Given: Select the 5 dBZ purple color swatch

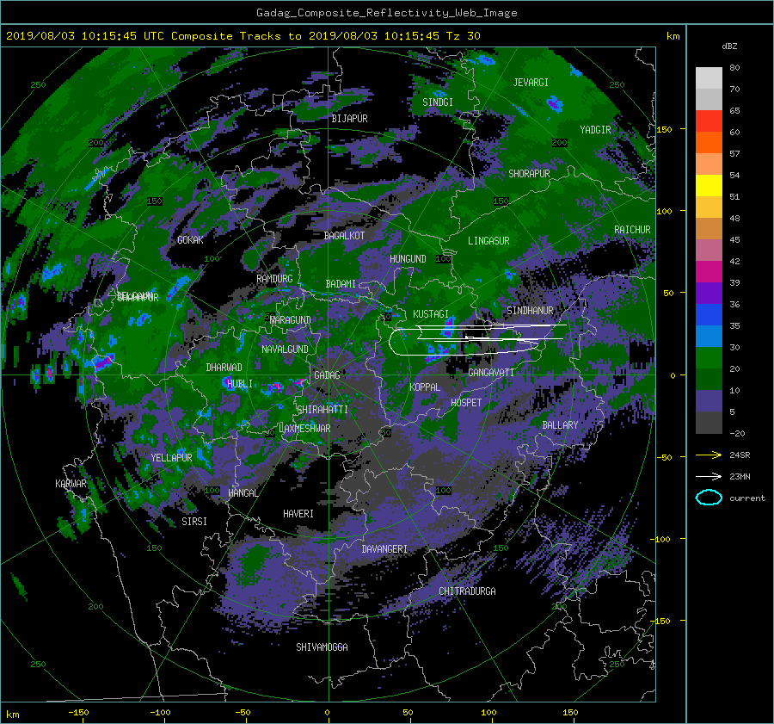Looking at the screenshot, I should point(709,400).
